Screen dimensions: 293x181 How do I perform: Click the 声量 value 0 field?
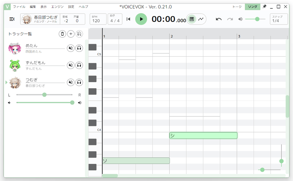pyautogui.click(x=77, y=19)
